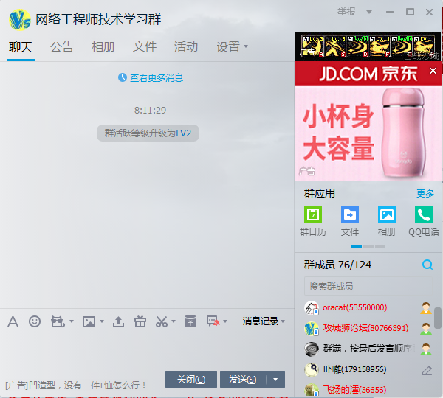Expand the screenshot options arrow
This screenshot has height=398, width=443.
(x=174, y=321)
